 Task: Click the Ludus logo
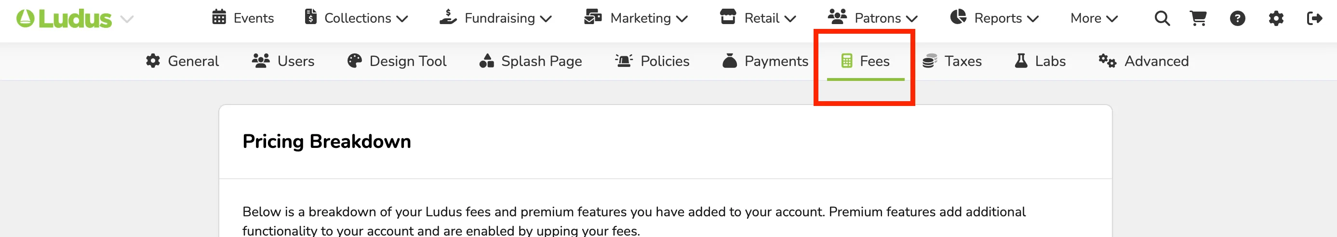click(x=64, y=19)
